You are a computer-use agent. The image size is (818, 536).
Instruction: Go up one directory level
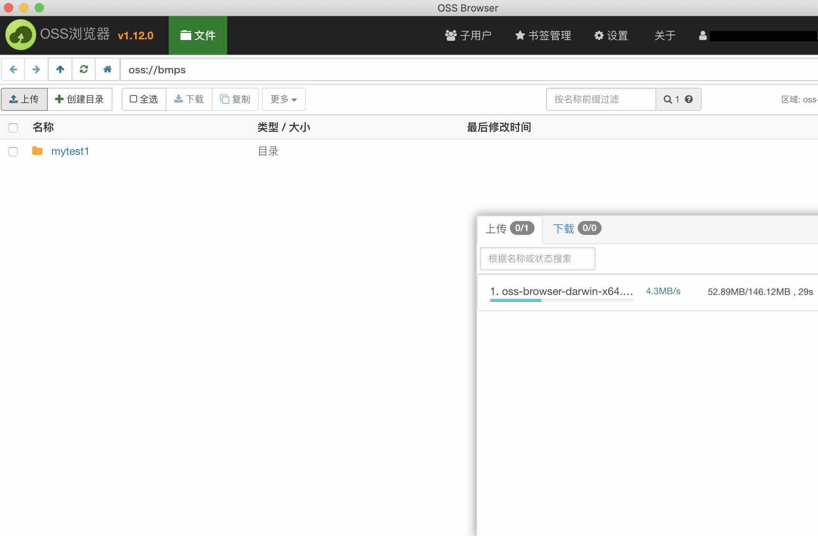60,69
